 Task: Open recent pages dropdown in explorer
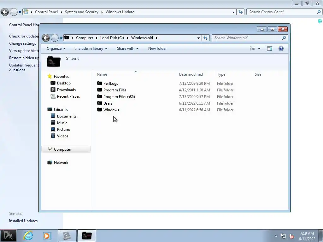coord(61,38)
